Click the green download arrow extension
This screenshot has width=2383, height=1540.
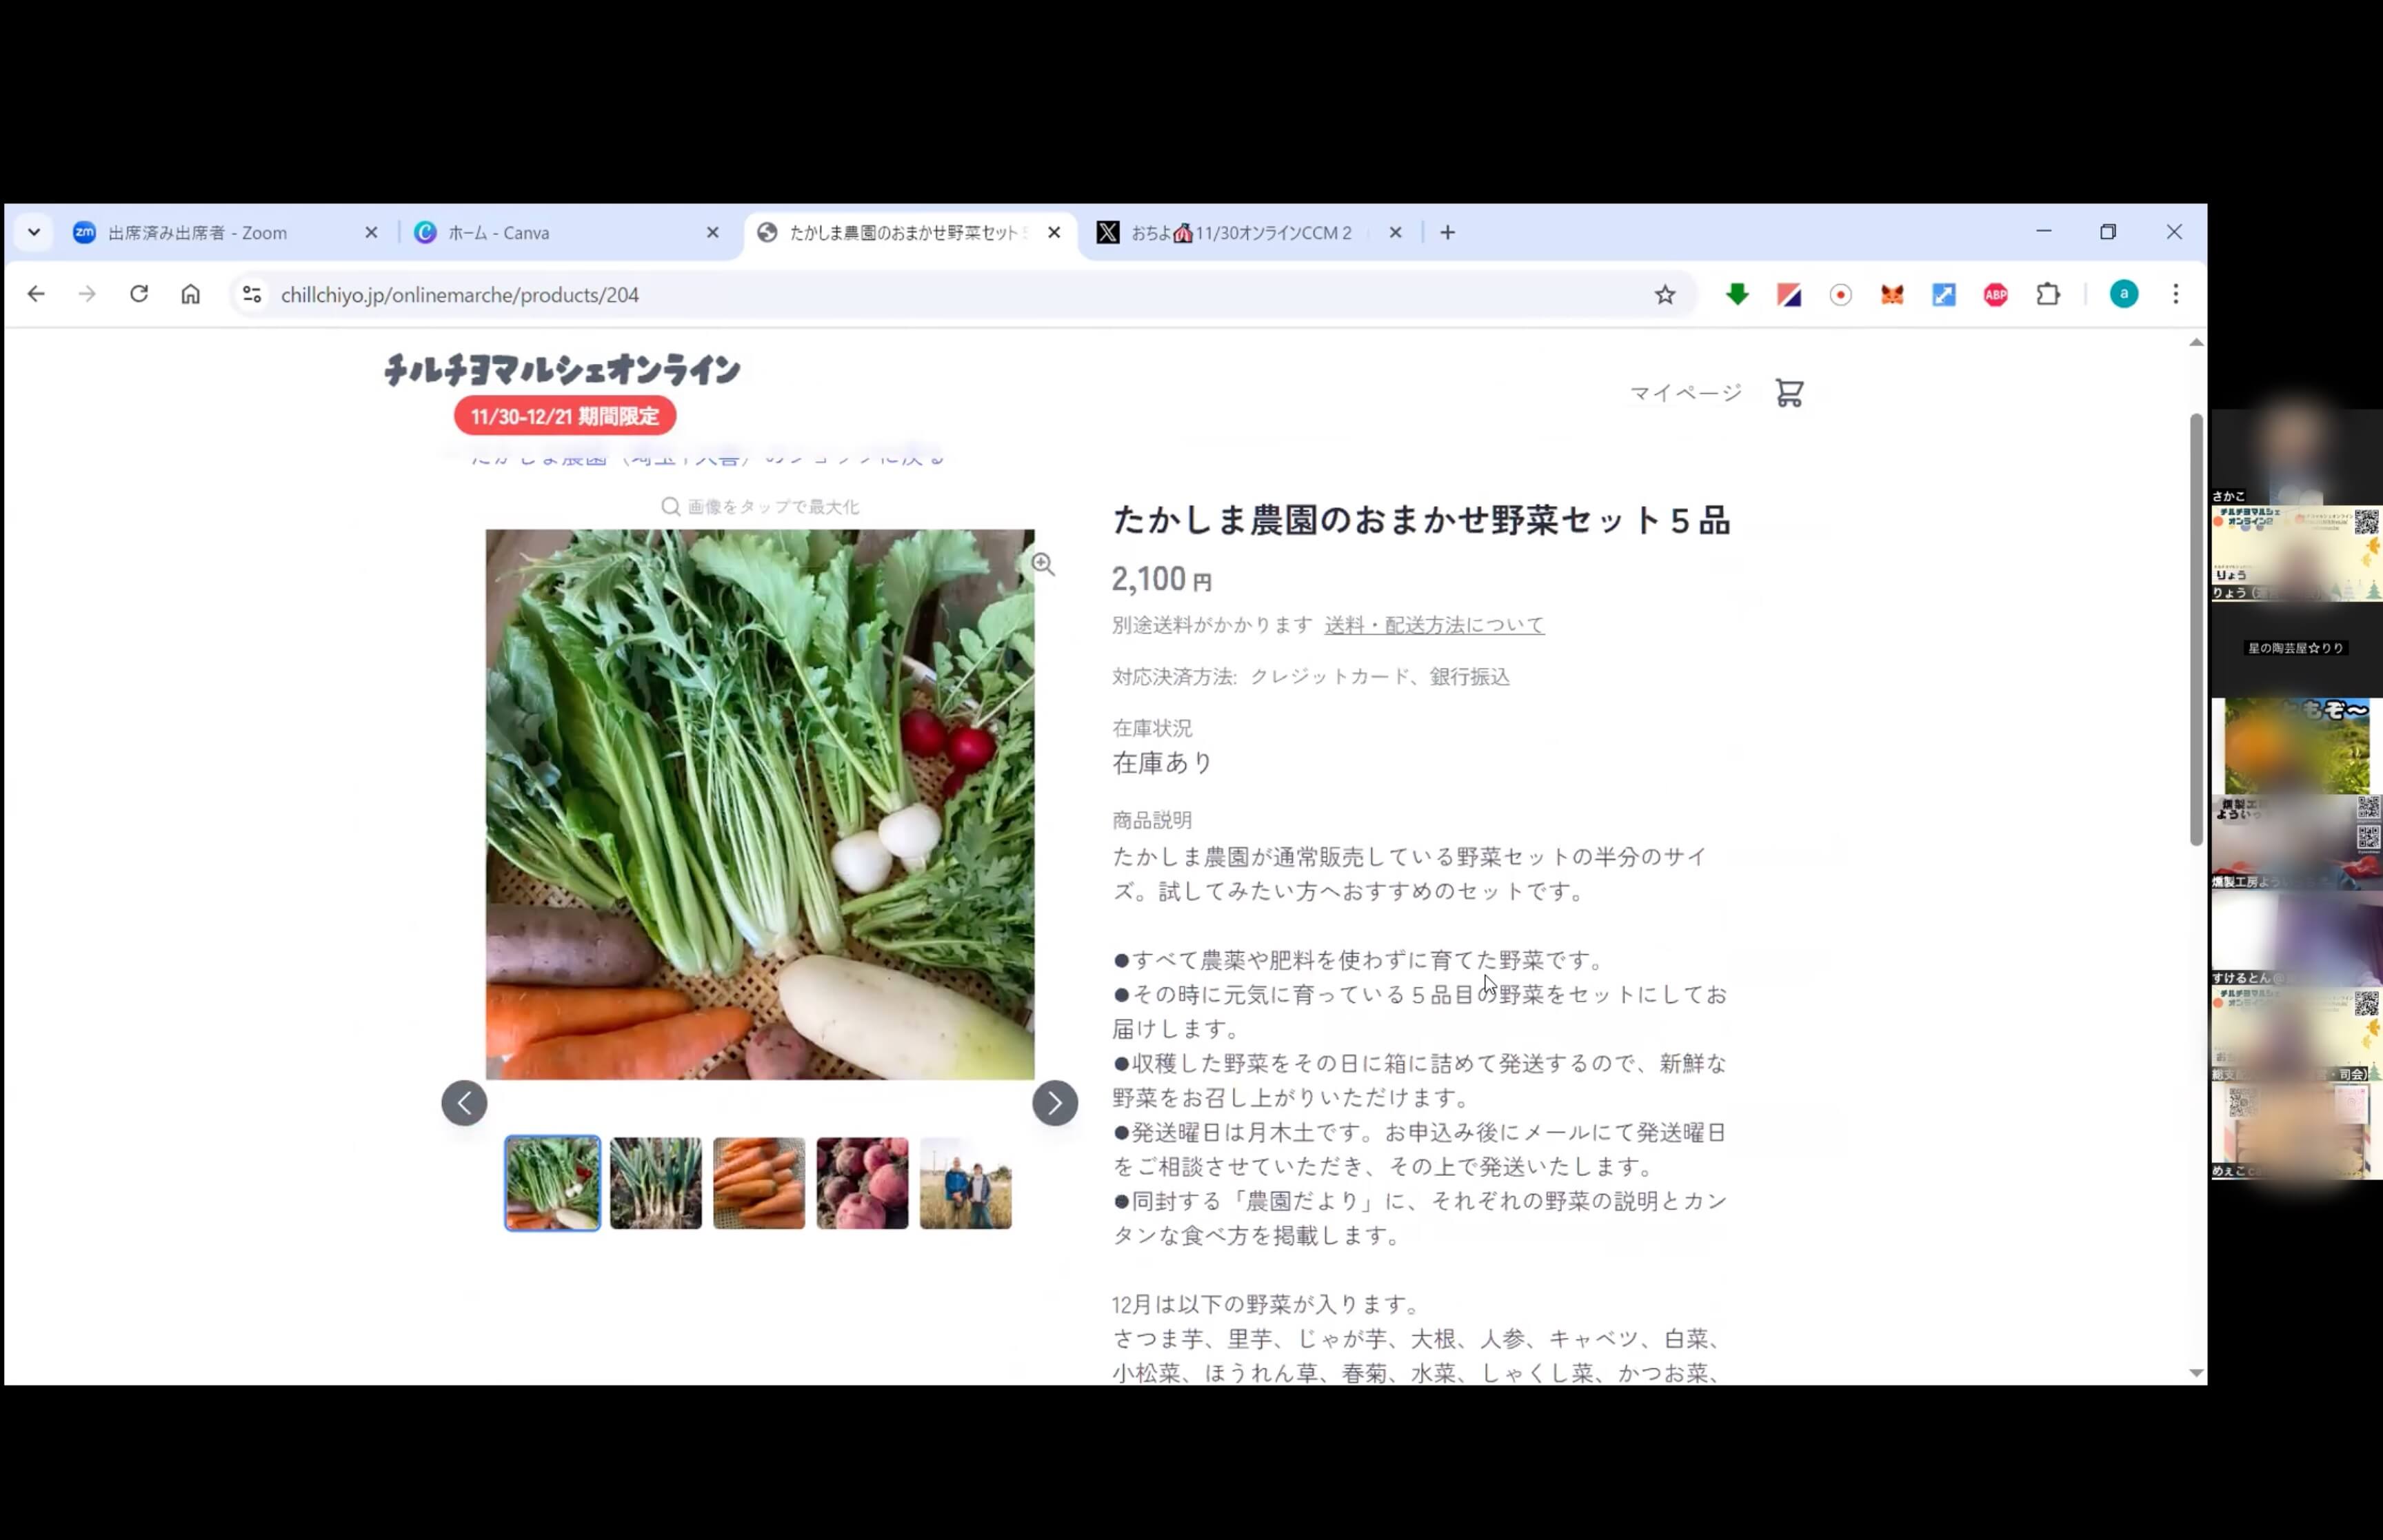[1737, 294]
